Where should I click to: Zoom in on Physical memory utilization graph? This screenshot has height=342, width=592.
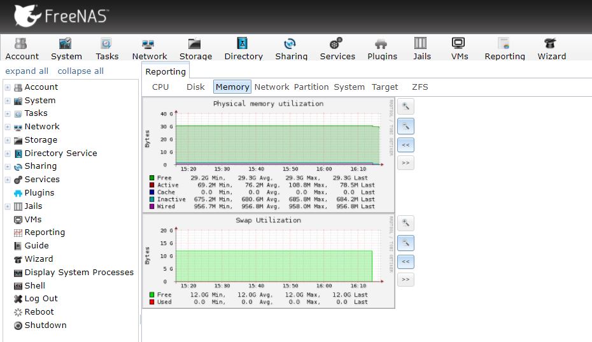[405, 107]
